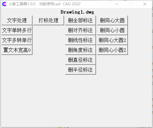Click the 文字处理 button
The image size is (153, 128).
pos(17,20)
